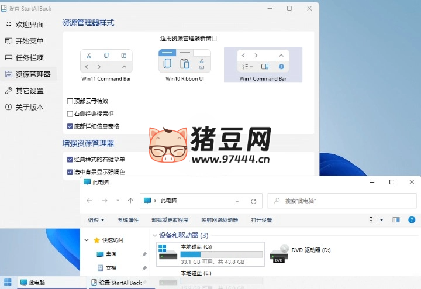Go up one folder level in explorer
Screen dimensions: 421x289
pos(130,201)
